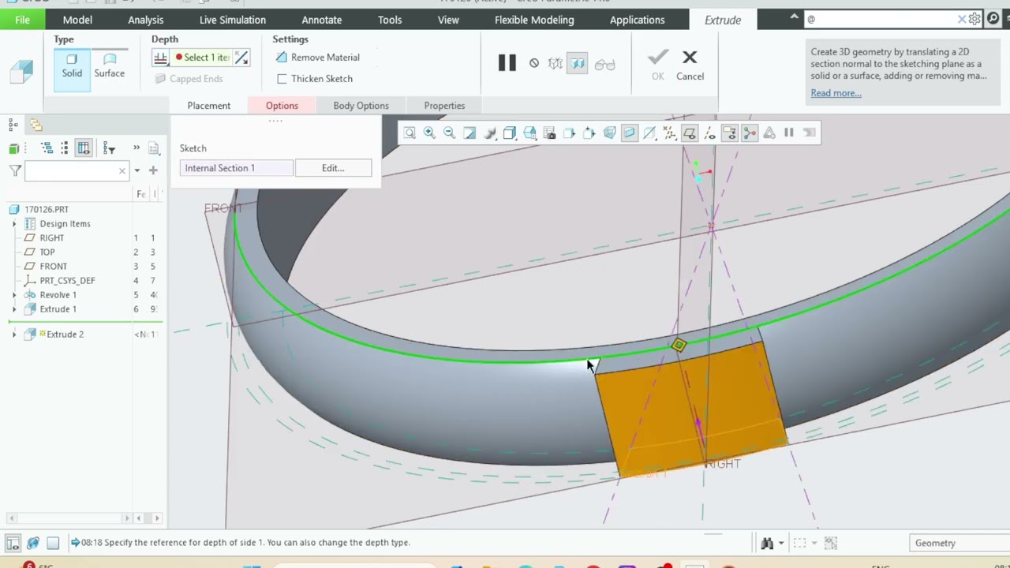The width and height of the screenshot is (1010, 568).
Task: Click the Read more... link
Action: coord(836,93)
